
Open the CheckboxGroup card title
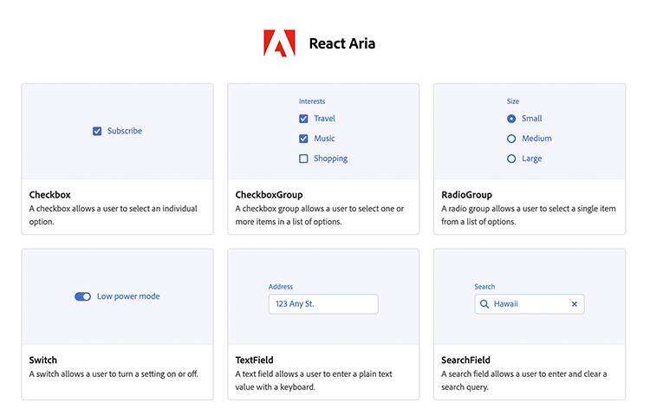269,195
